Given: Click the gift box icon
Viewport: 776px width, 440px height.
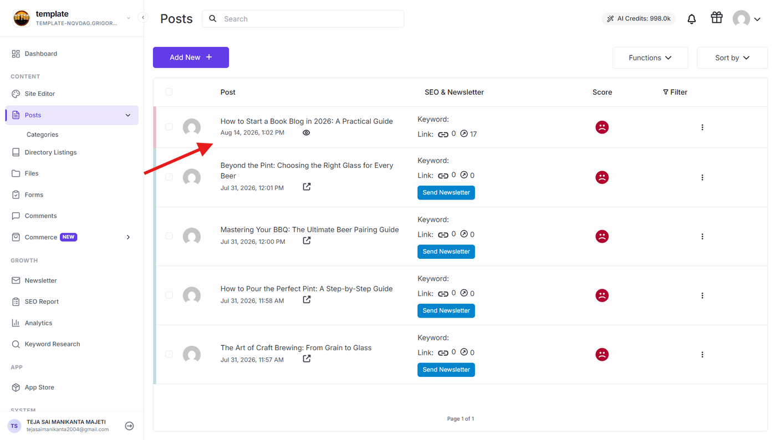Looking at the screenshot, I should click(717, 18).
